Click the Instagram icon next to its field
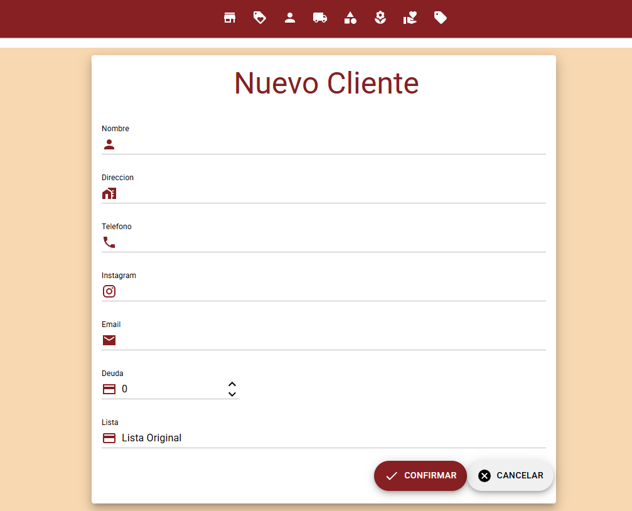This screenshot has height=511, width=632. [x=109, y=291]
